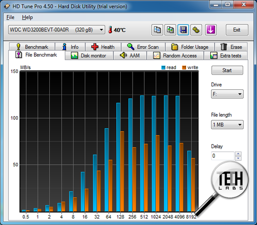Image resolution: width=257 pixels, height=225 pixels.
Task: Open the options gear icon
Action: [196, 30]
